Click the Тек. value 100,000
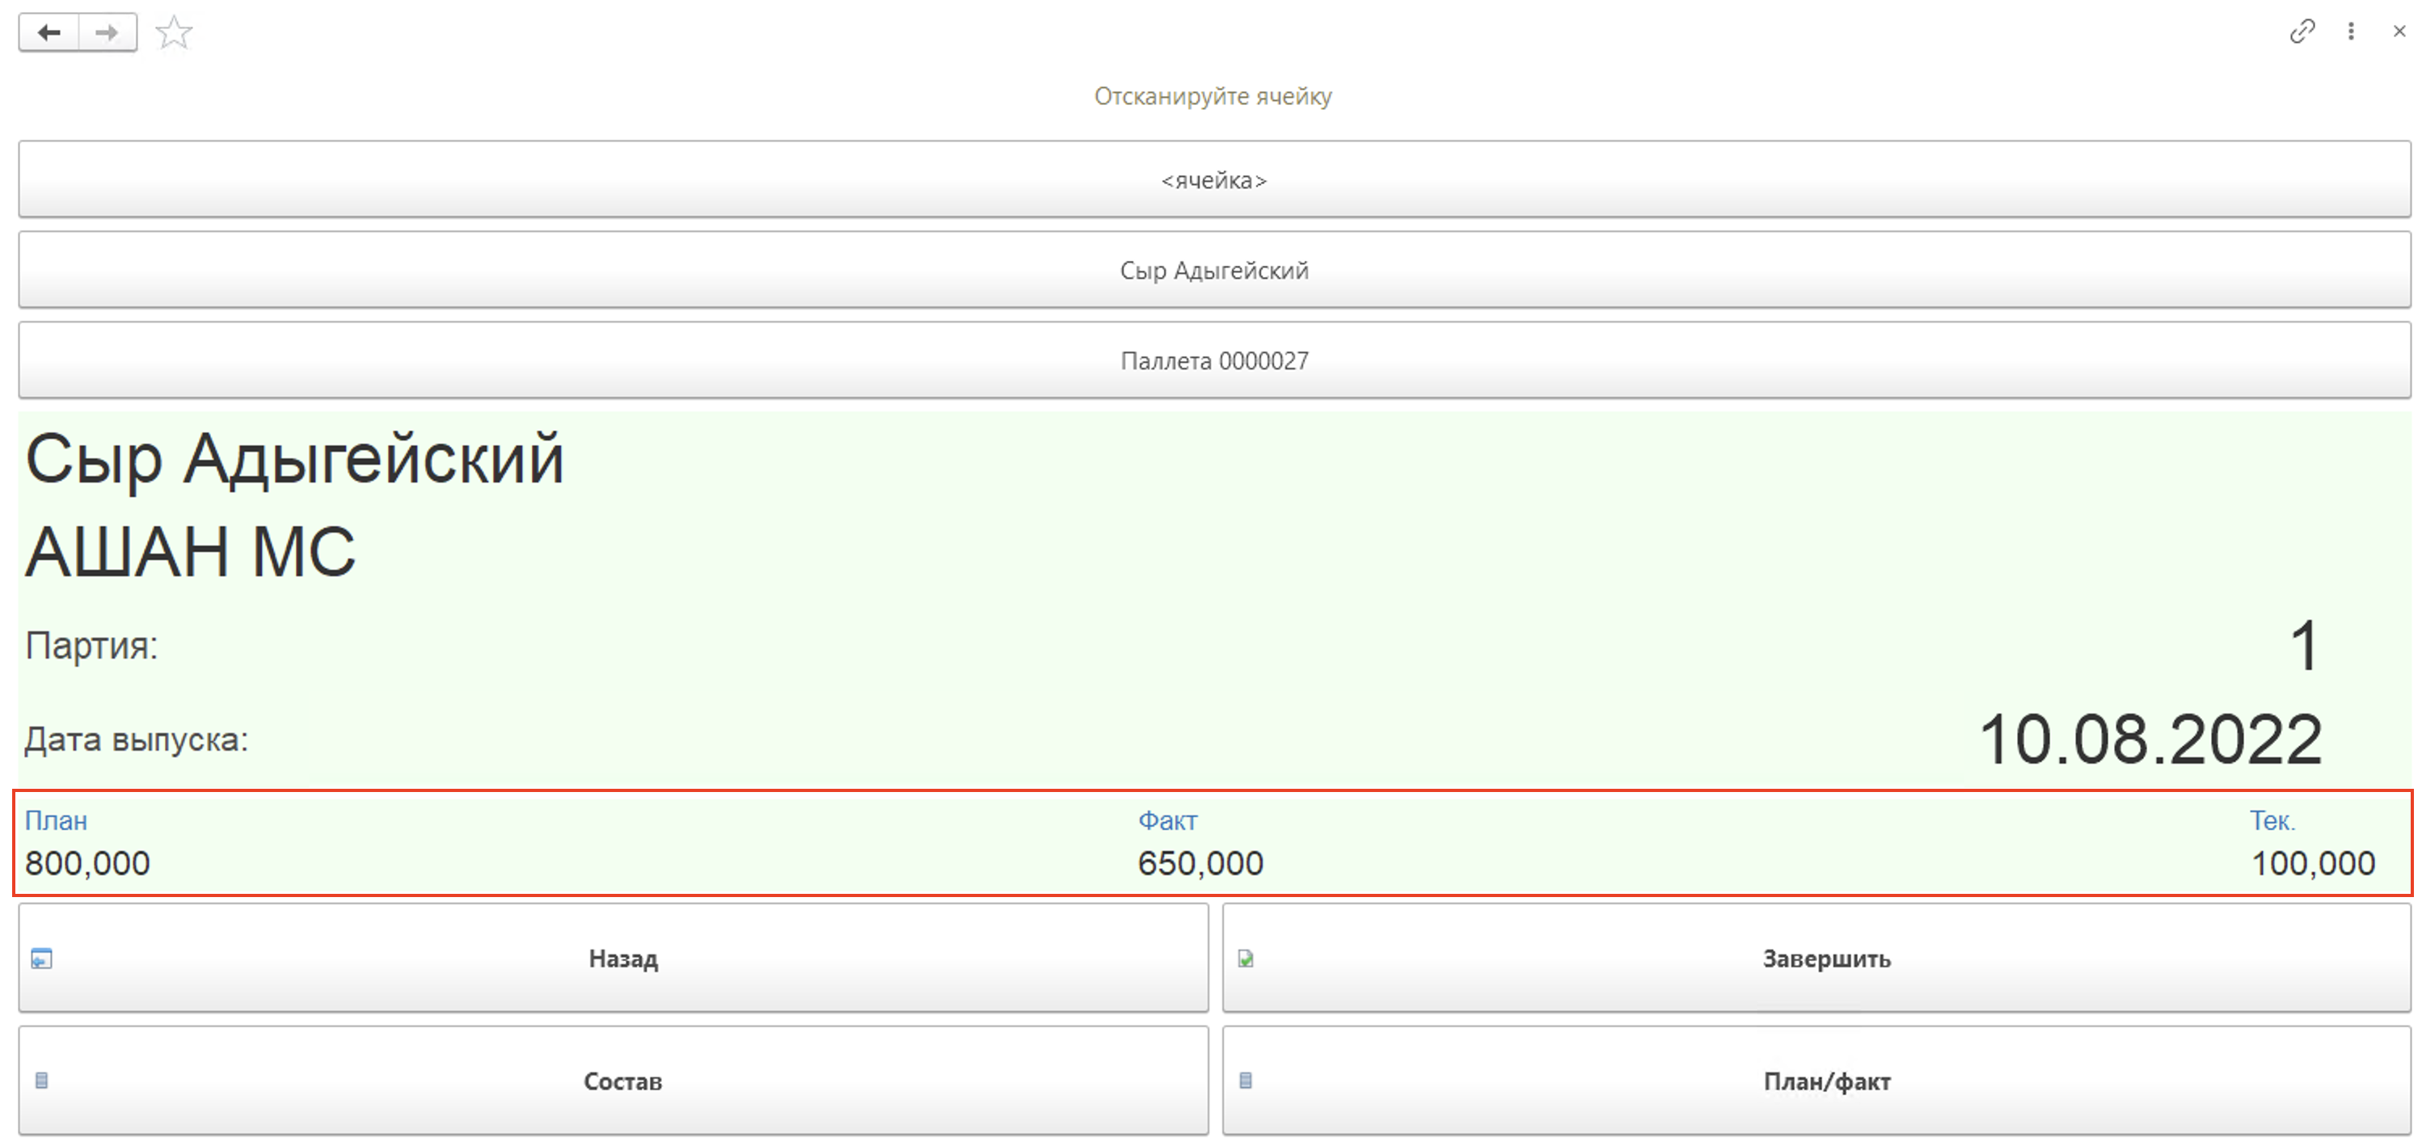The image size is (2422, 1146). pos(2312,863)
